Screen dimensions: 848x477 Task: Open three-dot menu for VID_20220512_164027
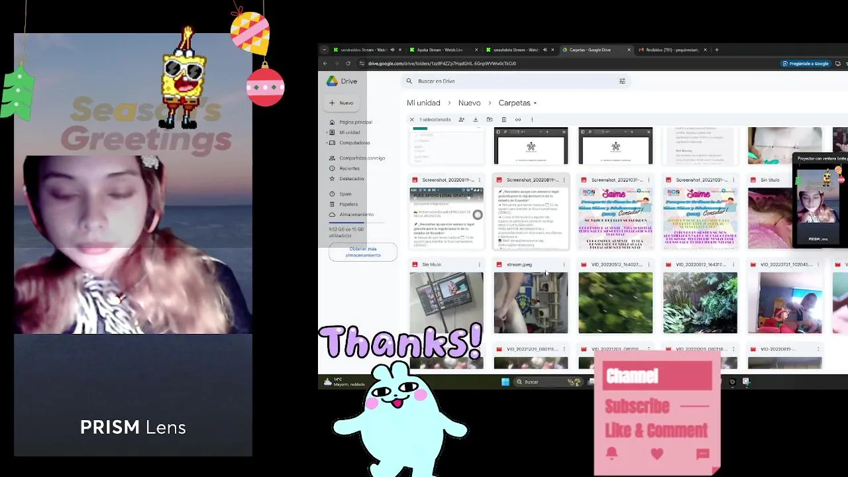(649, 264)
